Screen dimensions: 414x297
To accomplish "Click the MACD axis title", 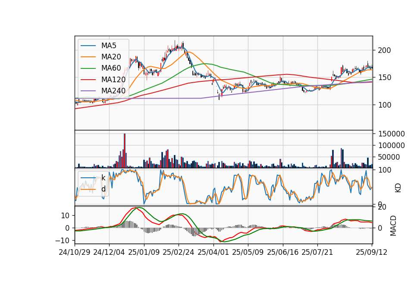I will tap(393, 226).
